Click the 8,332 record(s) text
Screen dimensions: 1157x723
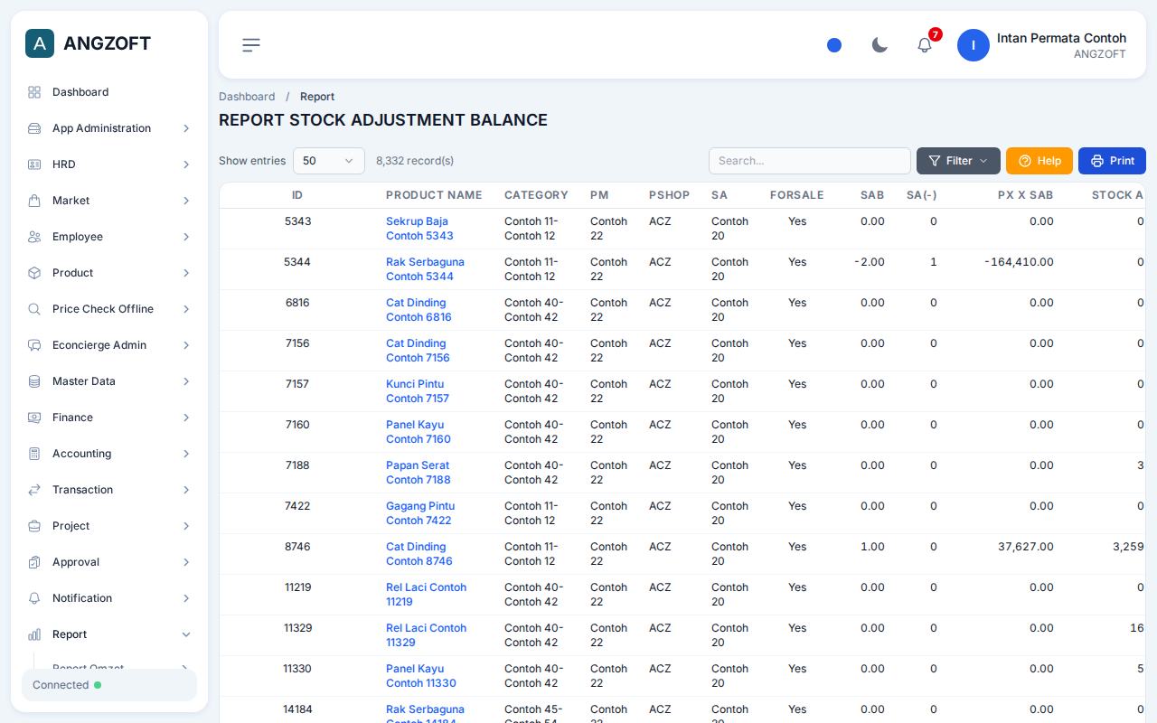(x=415, y=161)
